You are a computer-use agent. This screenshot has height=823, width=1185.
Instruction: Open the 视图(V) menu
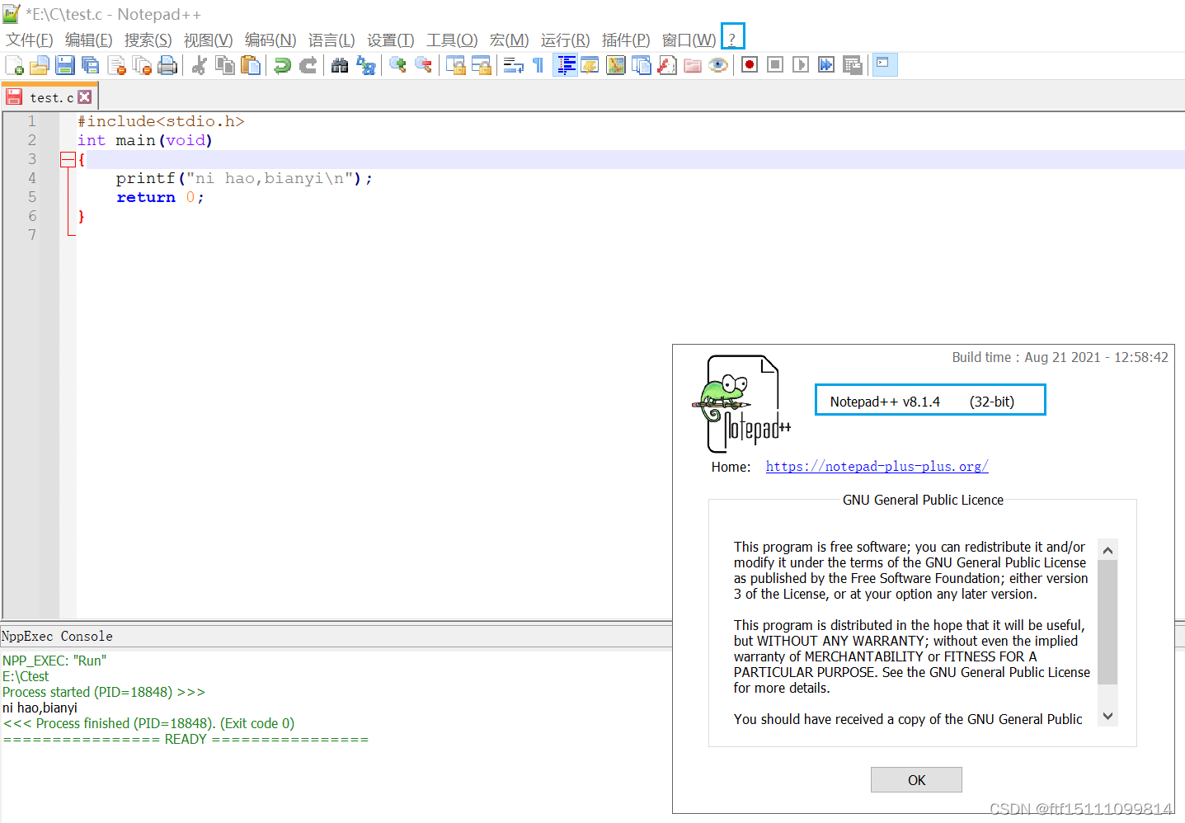(x=208, y=40)
